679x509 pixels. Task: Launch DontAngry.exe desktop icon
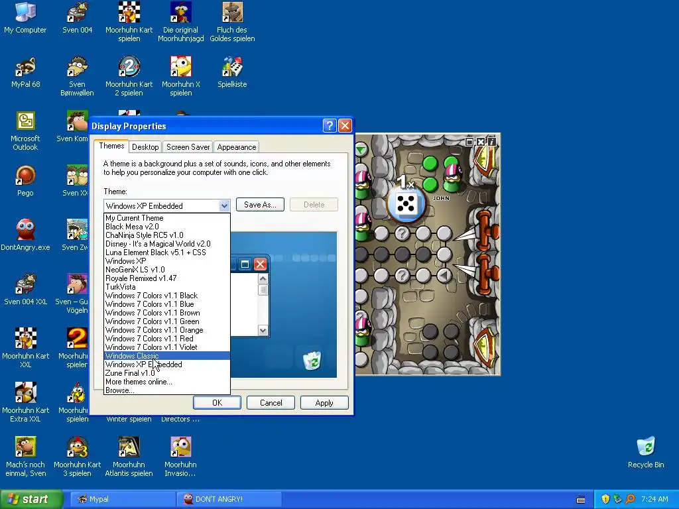[25, 235]
